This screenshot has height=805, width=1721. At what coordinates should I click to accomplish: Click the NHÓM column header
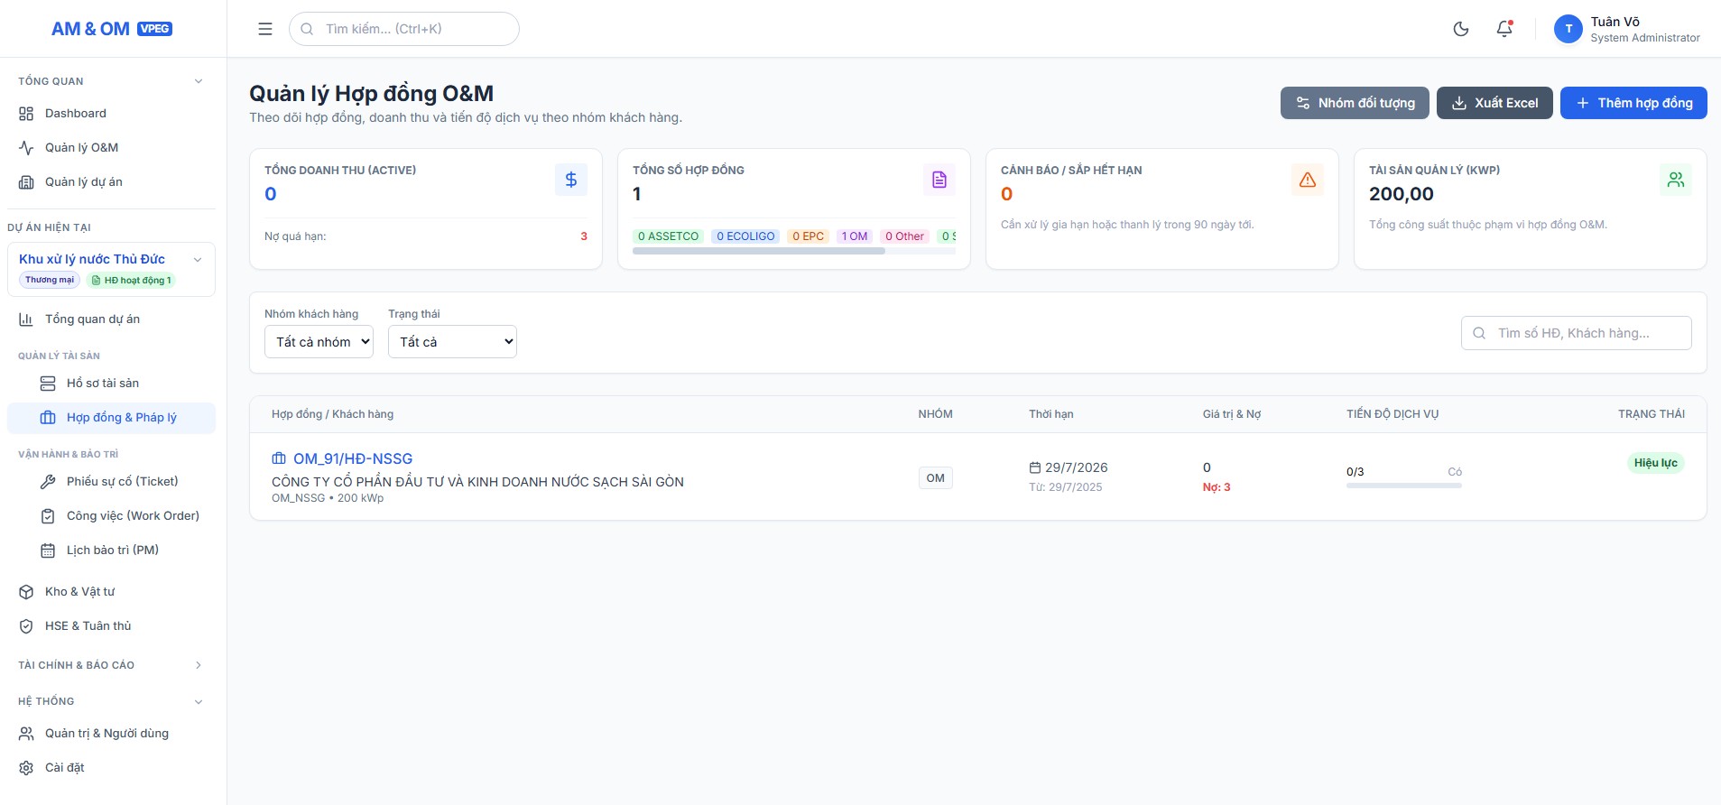click(x=936, y=414)
